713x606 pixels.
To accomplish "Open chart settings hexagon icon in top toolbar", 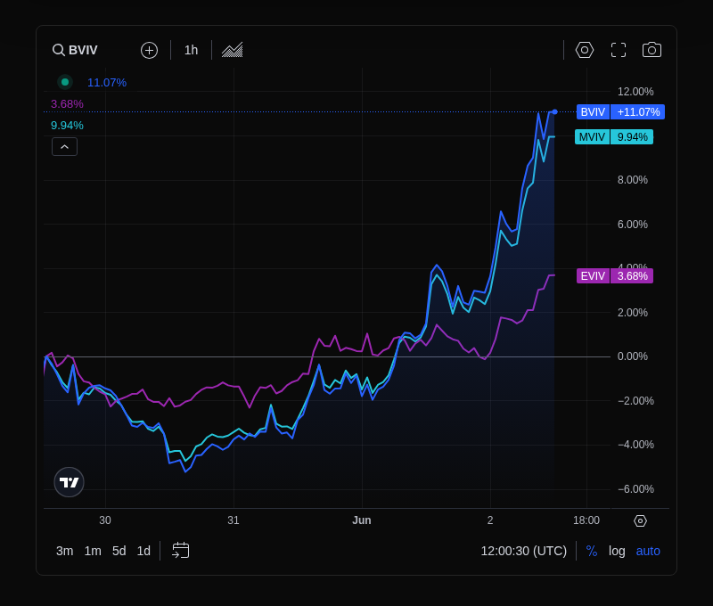I will click(585, 50).
